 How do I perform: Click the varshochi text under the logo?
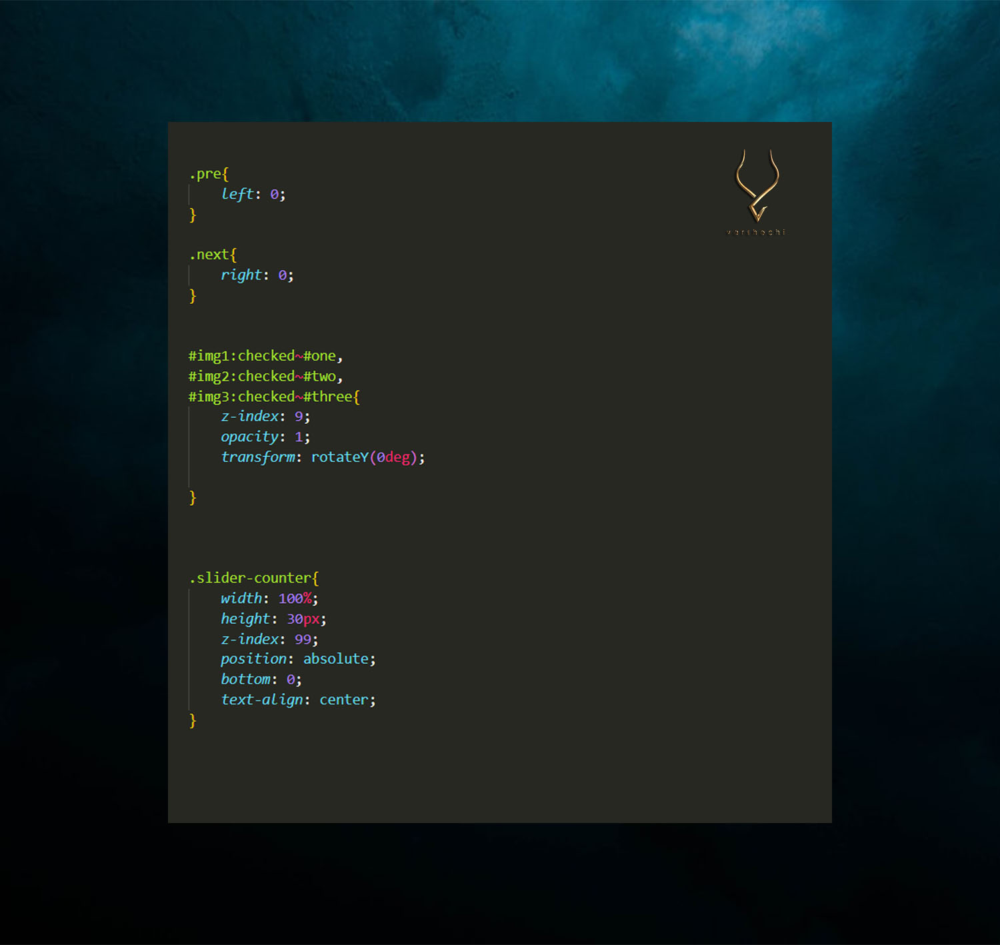(x=756, y=232)
